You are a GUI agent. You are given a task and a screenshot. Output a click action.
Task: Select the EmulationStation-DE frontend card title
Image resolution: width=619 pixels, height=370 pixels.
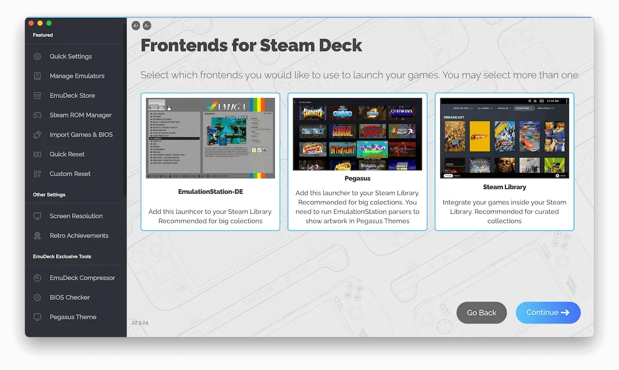210,192
